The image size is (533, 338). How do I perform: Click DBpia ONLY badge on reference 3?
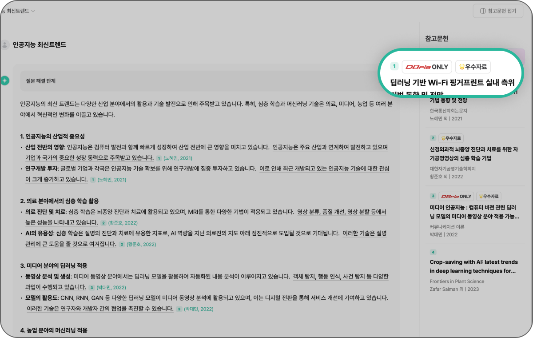click(x=456, y=196)
